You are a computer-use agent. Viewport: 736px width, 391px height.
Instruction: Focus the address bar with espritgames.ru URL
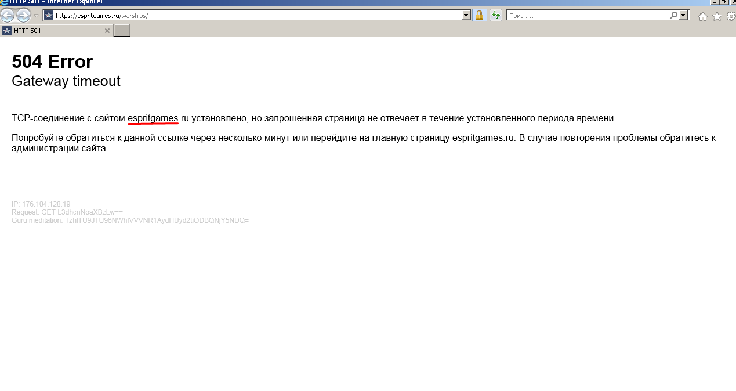(x=258, y=16)
